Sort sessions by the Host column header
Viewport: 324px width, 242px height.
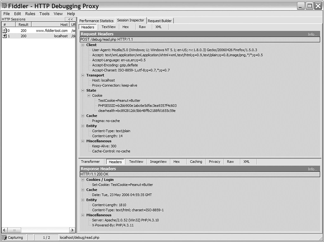(50, 25)
